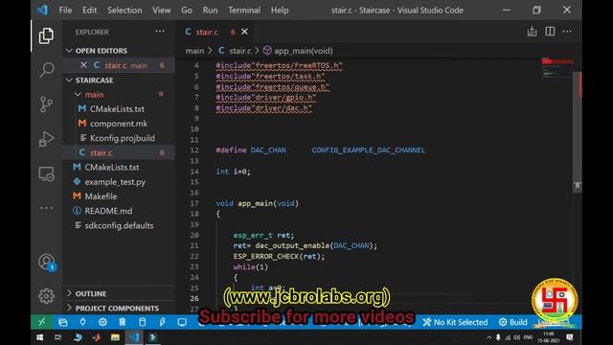The height and width of the screenshot is (345, 613).
Task: Open the Edit menu
Action: [89, 11]
